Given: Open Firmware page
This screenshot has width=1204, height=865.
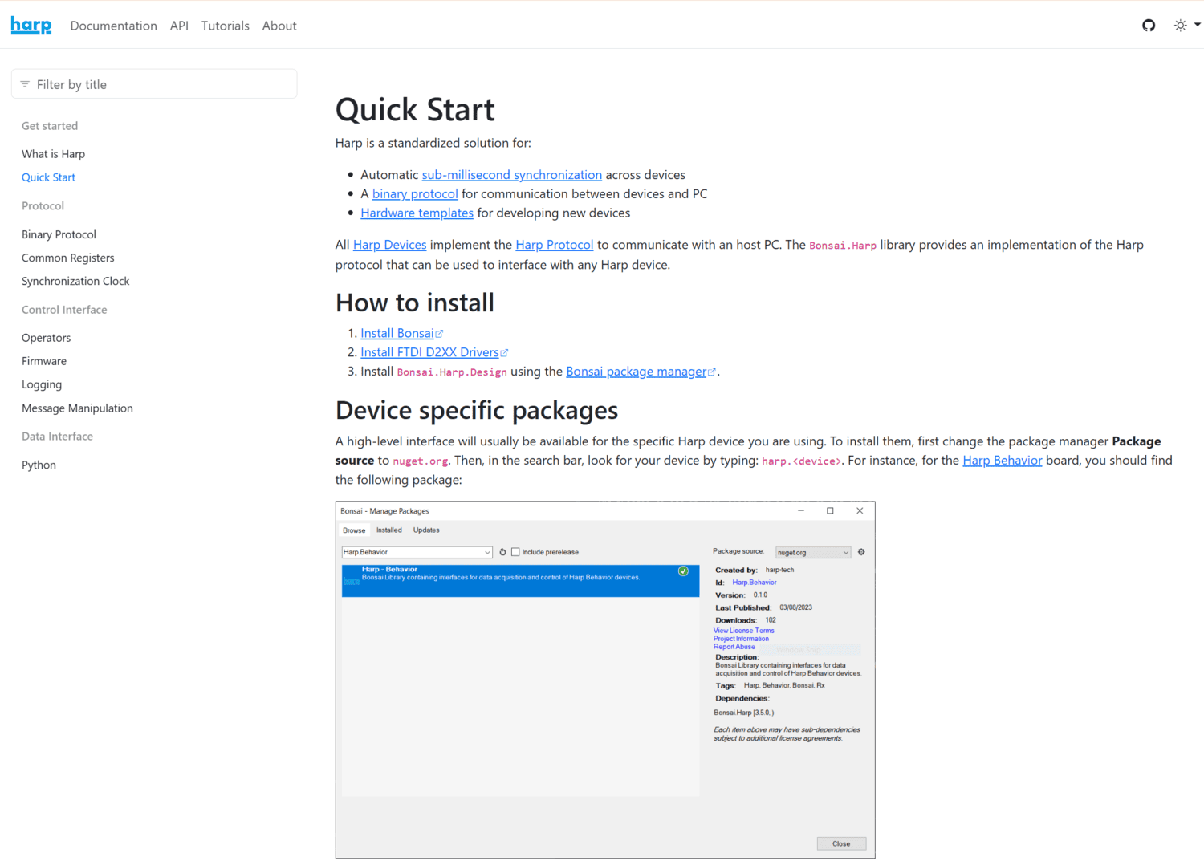Looking at the screenshot, I should coord(44,361).
